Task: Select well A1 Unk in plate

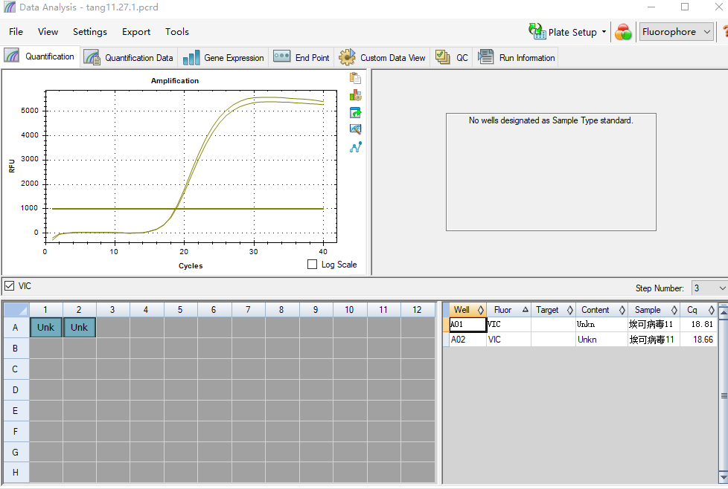Action: point(46,327)
